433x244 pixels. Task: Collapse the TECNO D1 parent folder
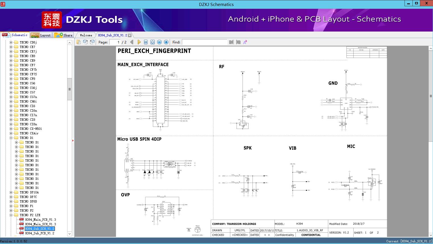[11, 138]
